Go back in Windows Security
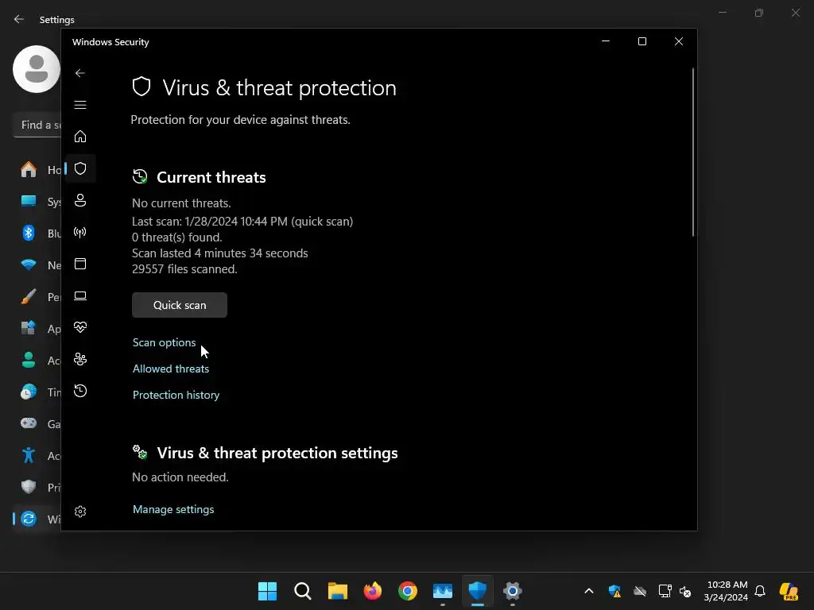 coord(80,73)
